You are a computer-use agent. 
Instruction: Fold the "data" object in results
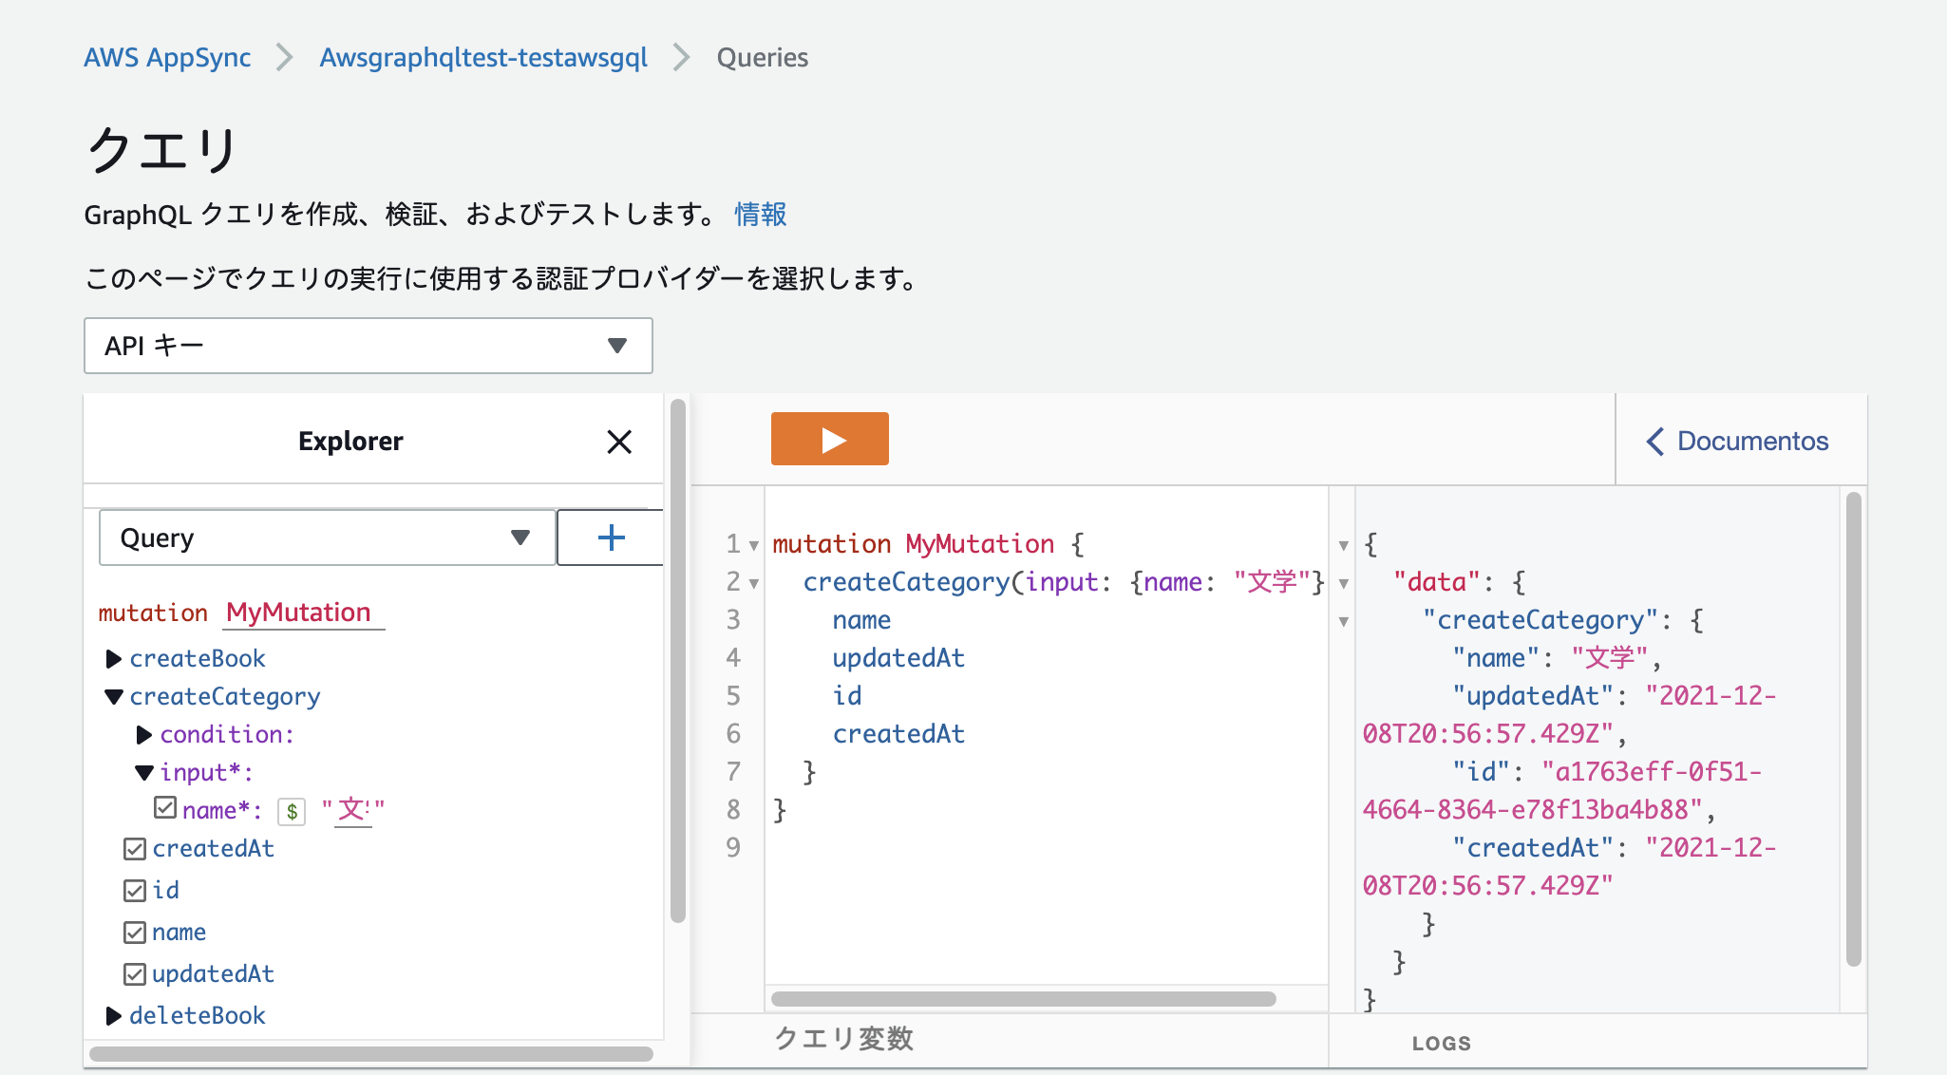coord(1343,583)
